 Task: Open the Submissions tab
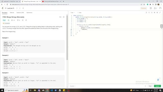(29, 13)
